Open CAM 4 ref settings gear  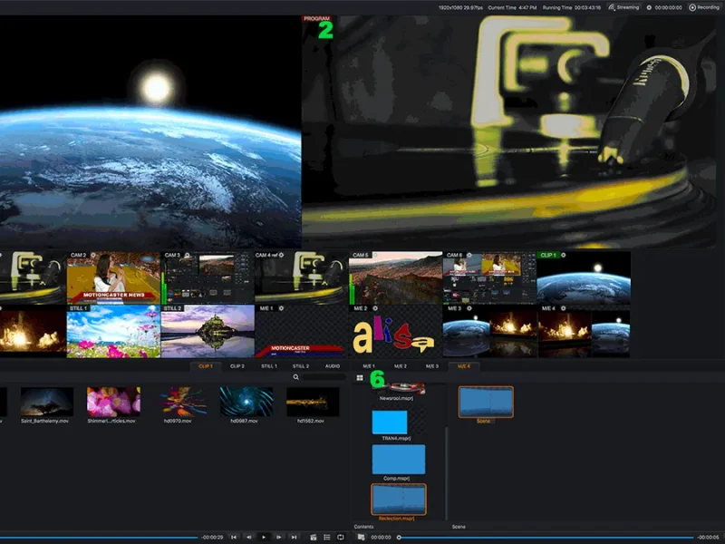pyautogui.click(x=282, y=256)
